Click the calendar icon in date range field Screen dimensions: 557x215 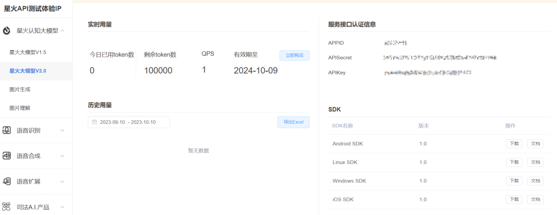pyautogui.click(x=94, y=122)
